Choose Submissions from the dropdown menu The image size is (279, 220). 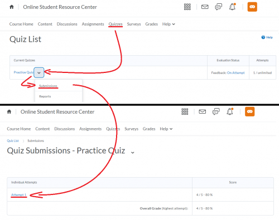click(x=48, y=86)
